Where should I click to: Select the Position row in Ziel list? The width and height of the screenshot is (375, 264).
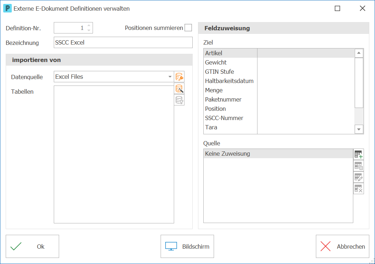point(279,109)
